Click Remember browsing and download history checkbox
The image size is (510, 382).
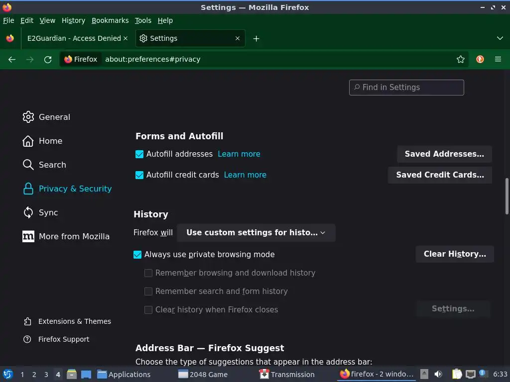point(148,273)
